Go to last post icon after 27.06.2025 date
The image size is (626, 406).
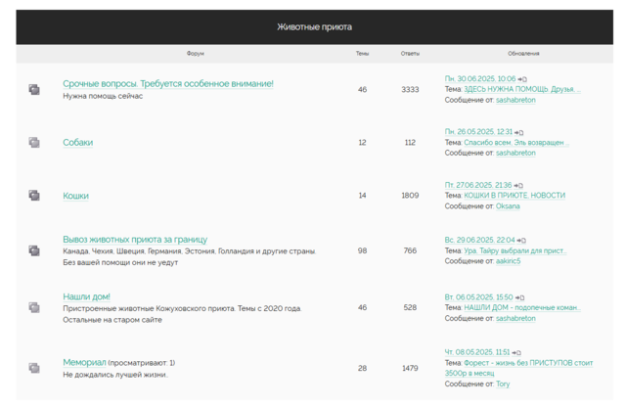(x=518, y=186)
